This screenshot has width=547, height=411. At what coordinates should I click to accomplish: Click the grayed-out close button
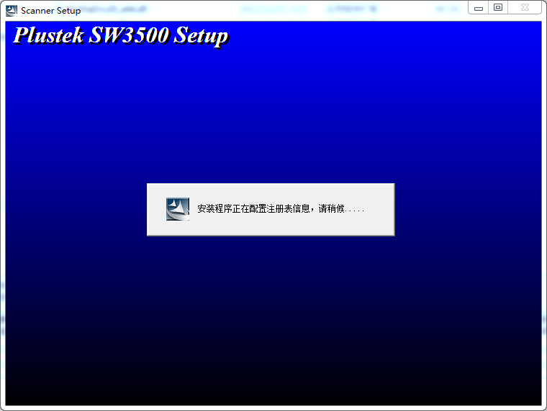coord(525,8)
